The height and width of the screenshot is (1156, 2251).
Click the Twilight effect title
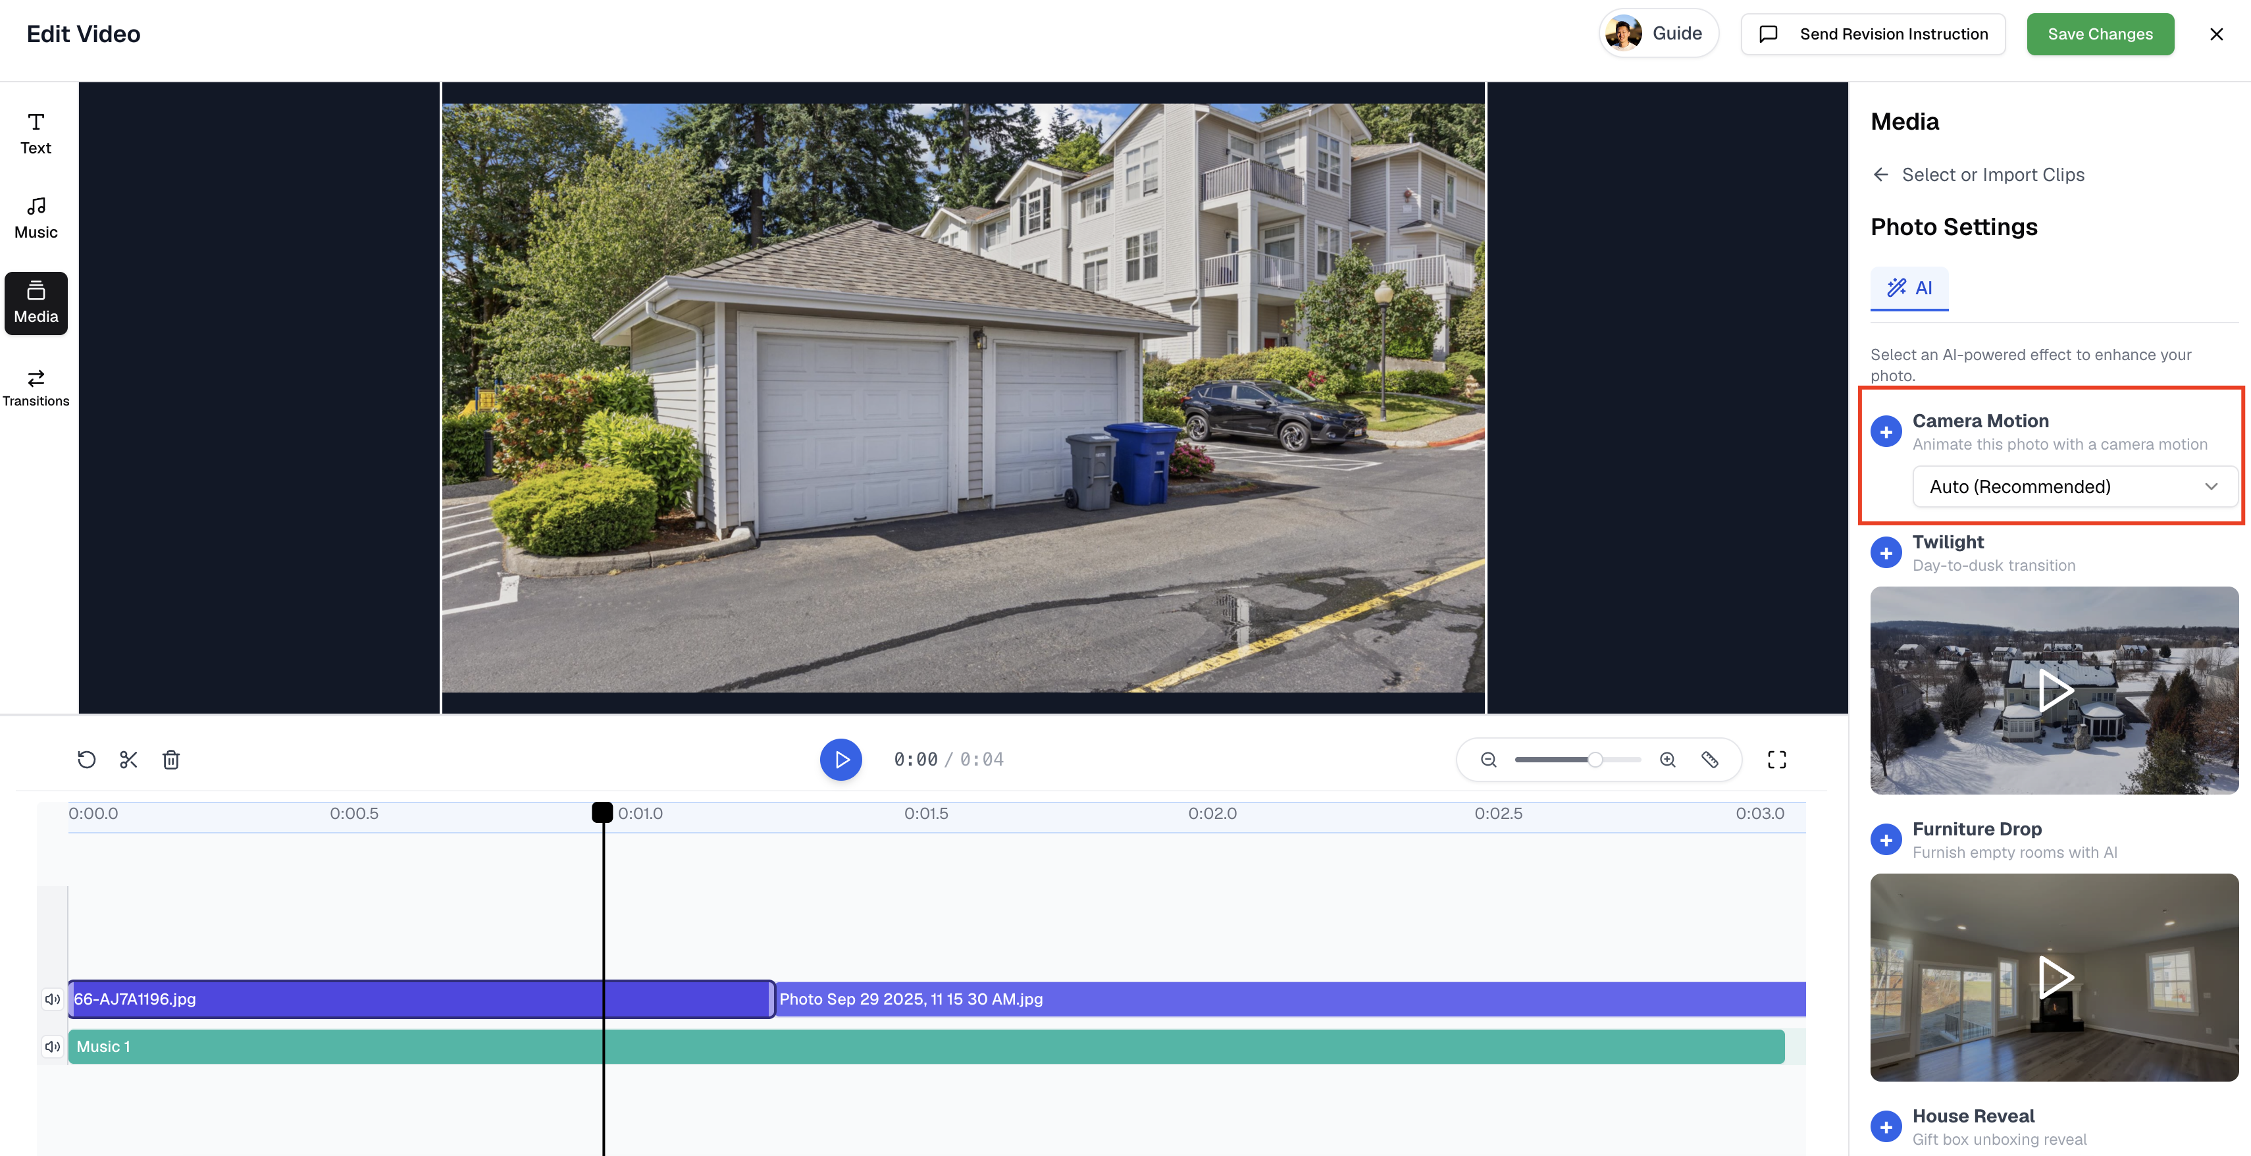pos(1948,542)
